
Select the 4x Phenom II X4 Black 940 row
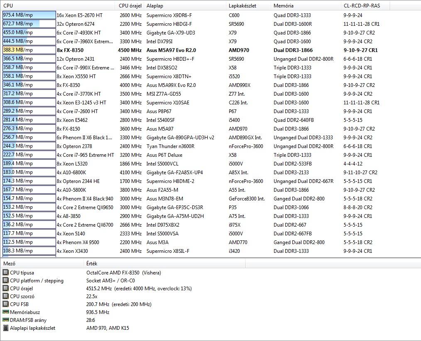point(210,199)
